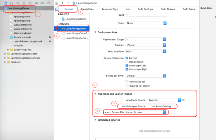
Task: Switch to the Build Phases tab
Action: [x=168, y=9]
